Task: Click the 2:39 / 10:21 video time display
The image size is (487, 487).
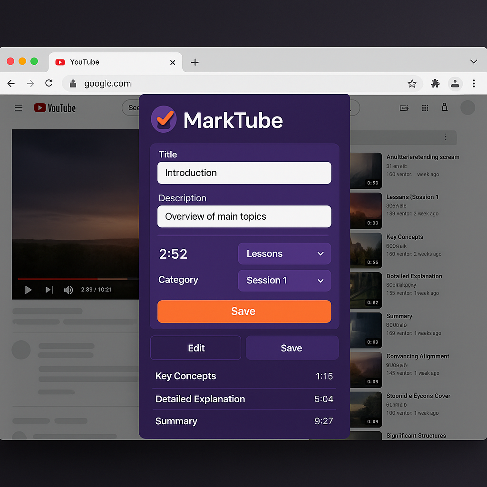Action: pos(96,290)
